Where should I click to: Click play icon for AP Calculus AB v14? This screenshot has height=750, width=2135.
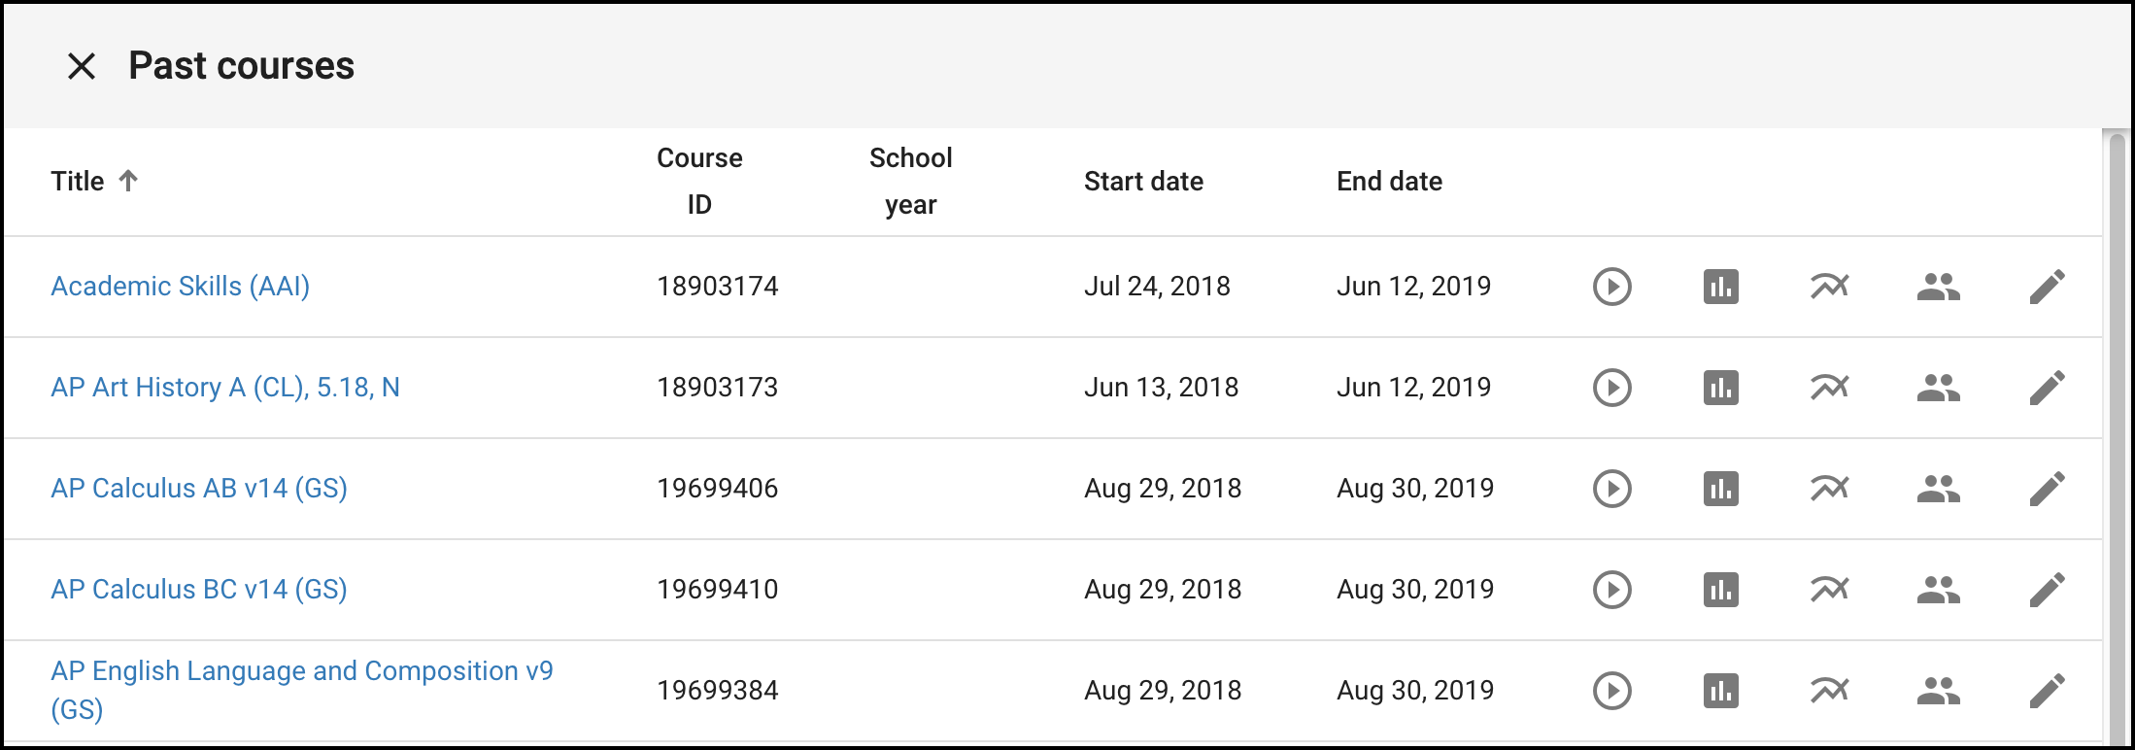pos(1611,489)
